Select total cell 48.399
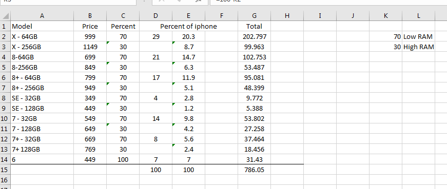 [254, 88]
